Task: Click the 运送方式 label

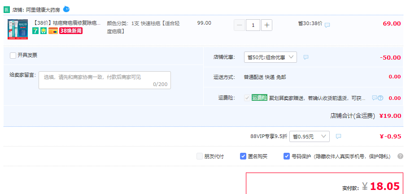Action: click(224, 77)
